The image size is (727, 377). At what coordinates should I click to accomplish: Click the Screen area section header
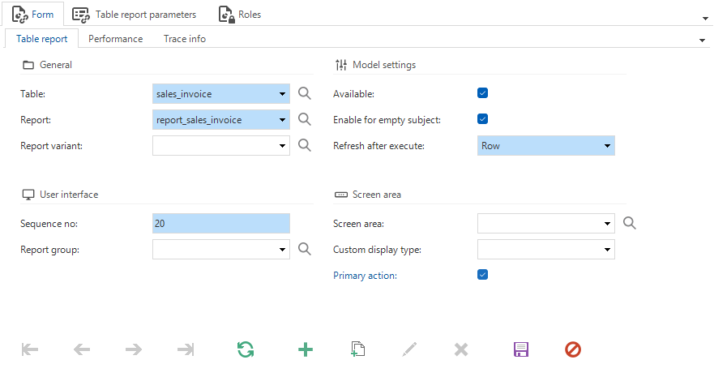(x=368, y=195)
